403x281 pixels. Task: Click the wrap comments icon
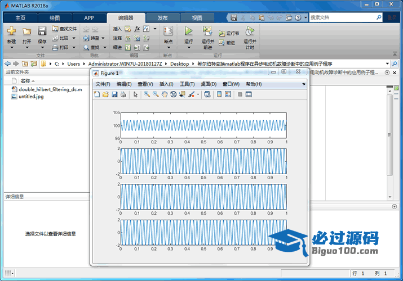146,38
